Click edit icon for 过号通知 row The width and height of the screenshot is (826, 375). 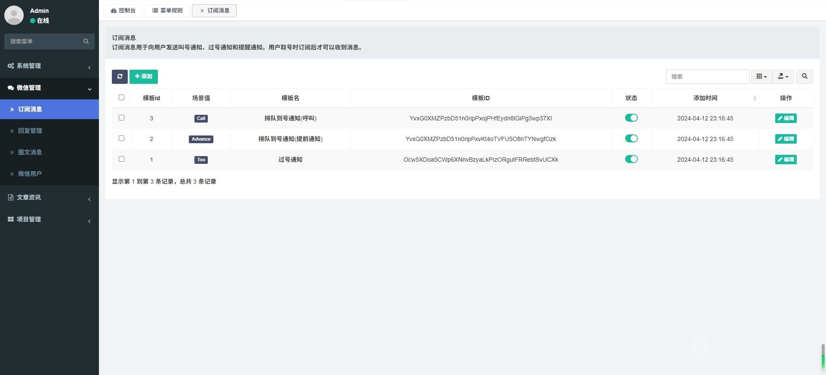click(x=785, y=160)
